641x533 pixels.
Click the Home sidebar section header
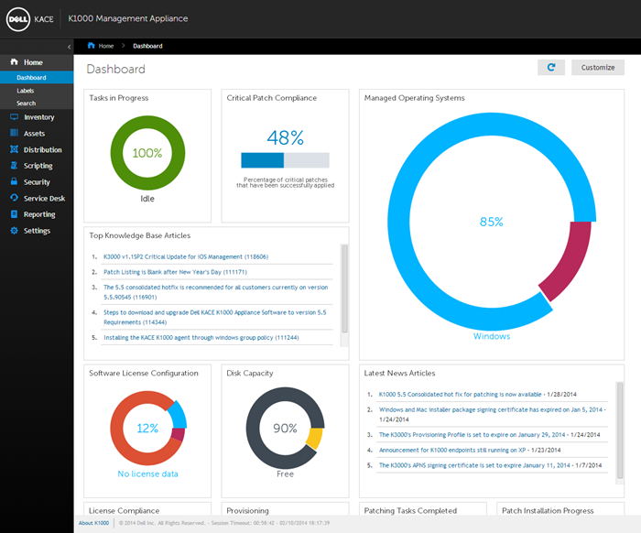point(37,62)
